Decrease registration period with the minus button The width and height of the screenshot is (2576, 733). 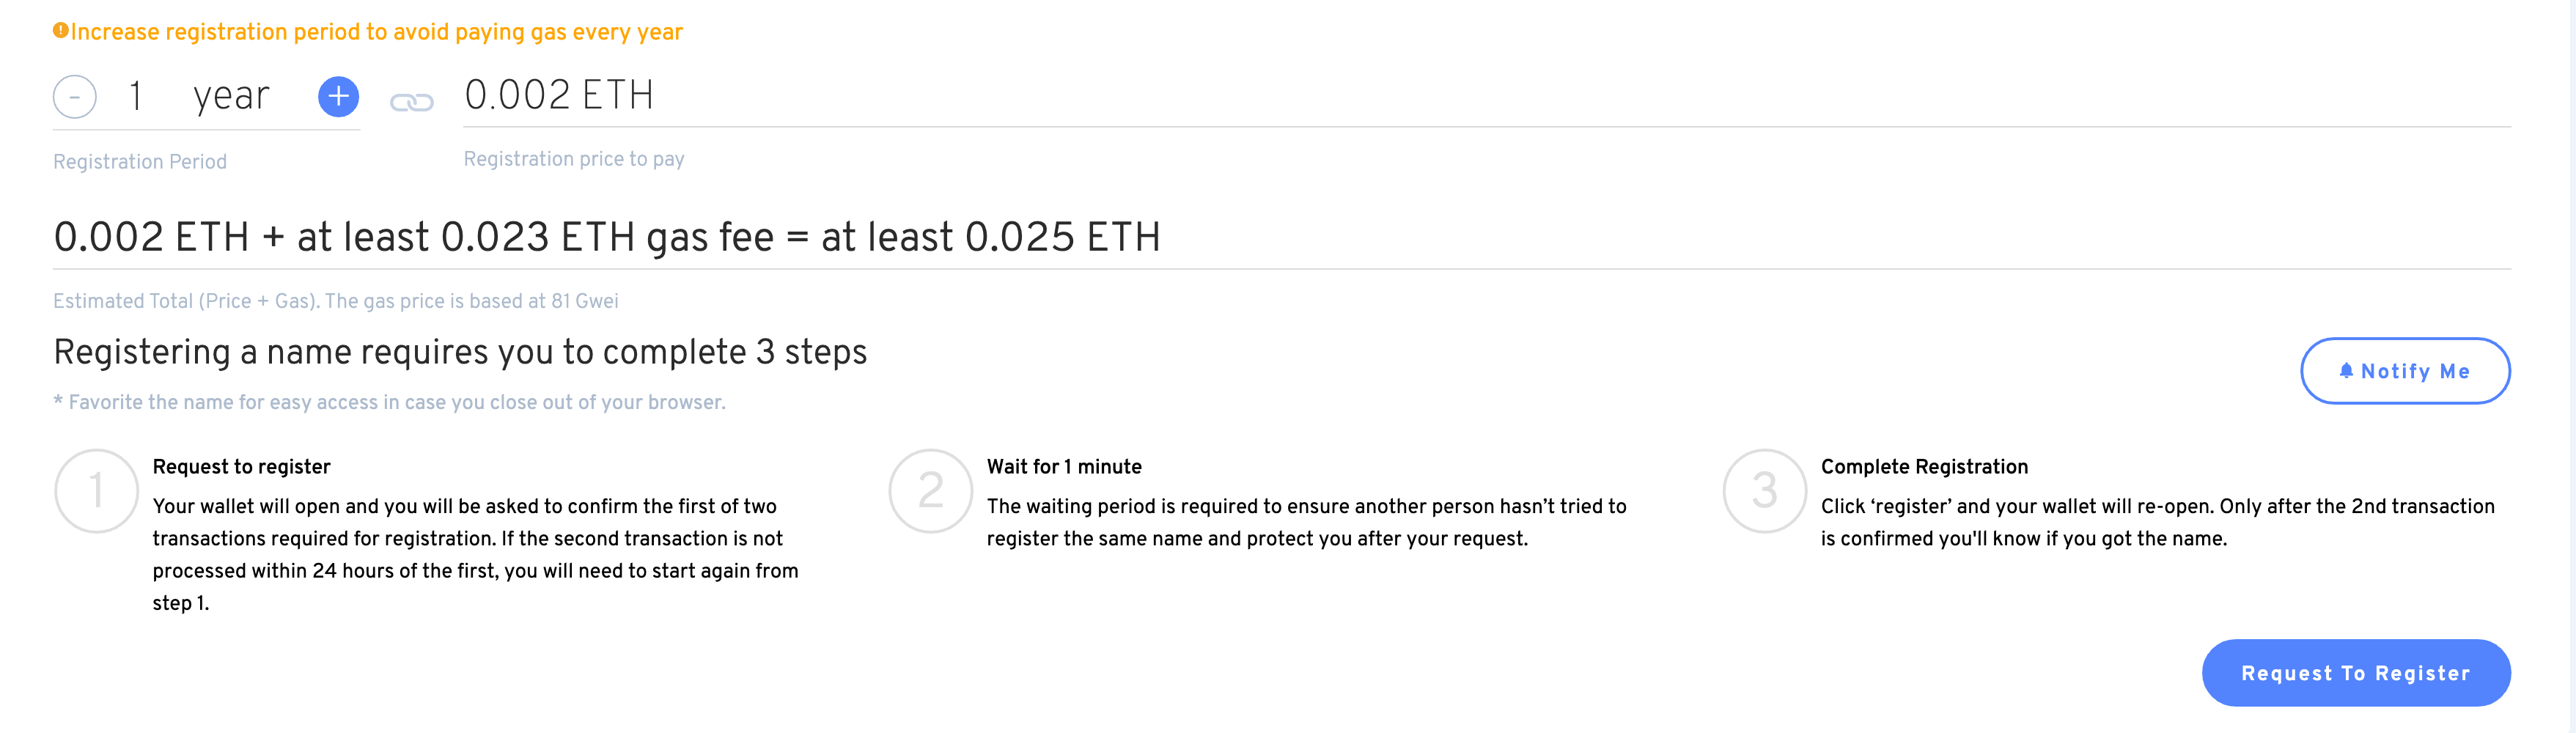(75, 97)
